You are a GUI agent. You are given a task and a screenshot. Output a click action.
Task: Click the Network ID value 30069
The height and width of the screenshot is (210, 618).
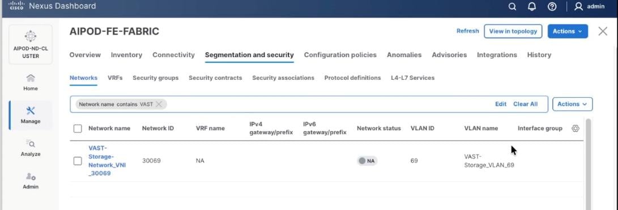151,161
